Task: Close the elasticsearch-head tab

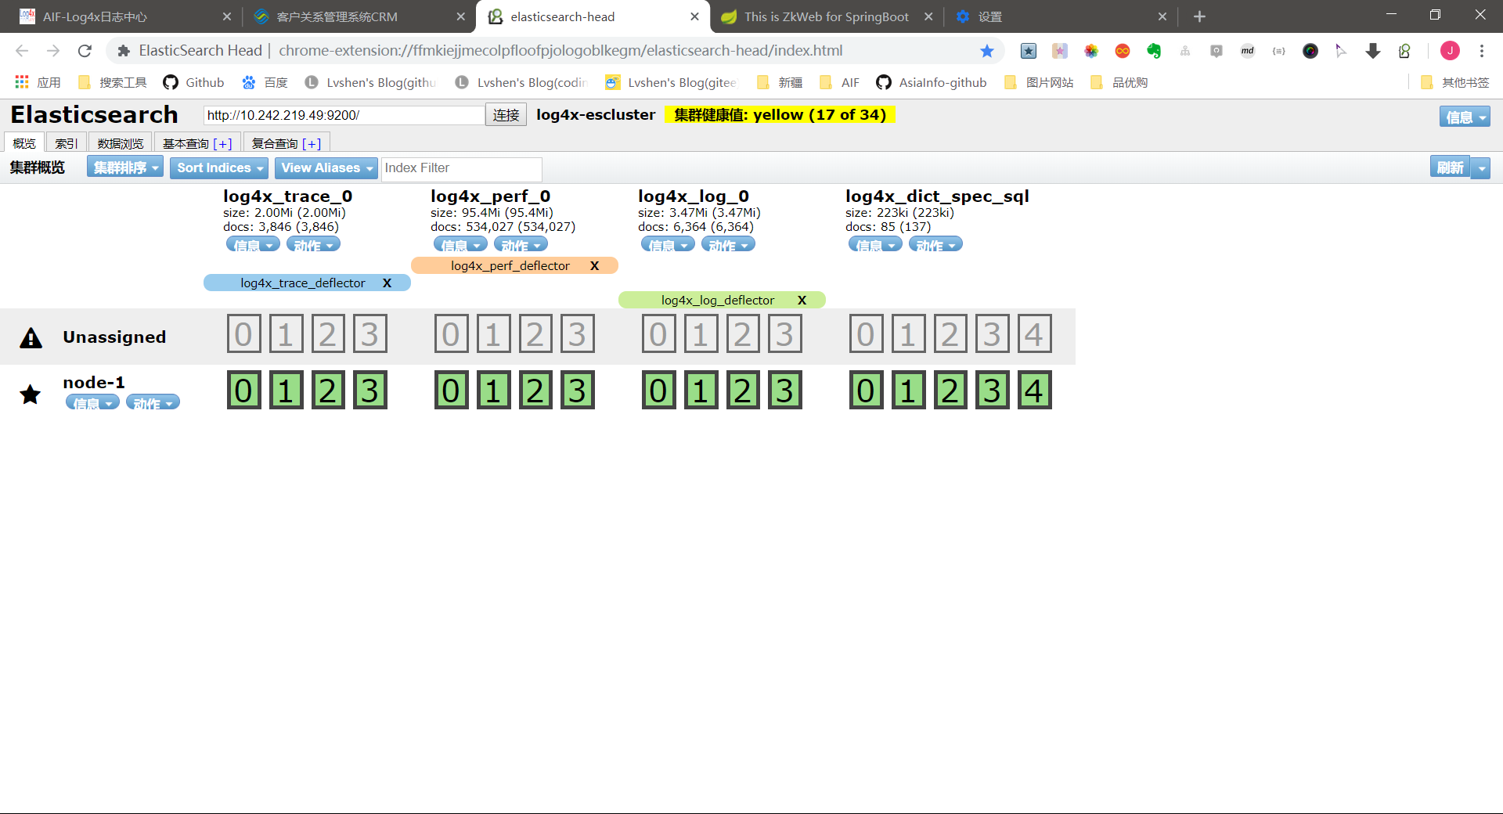Action: 694,16
